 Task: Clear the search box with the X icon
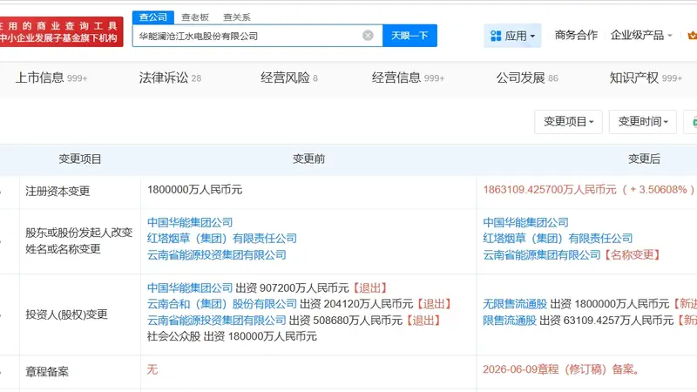pyautogui.click(x=368, y=36)
